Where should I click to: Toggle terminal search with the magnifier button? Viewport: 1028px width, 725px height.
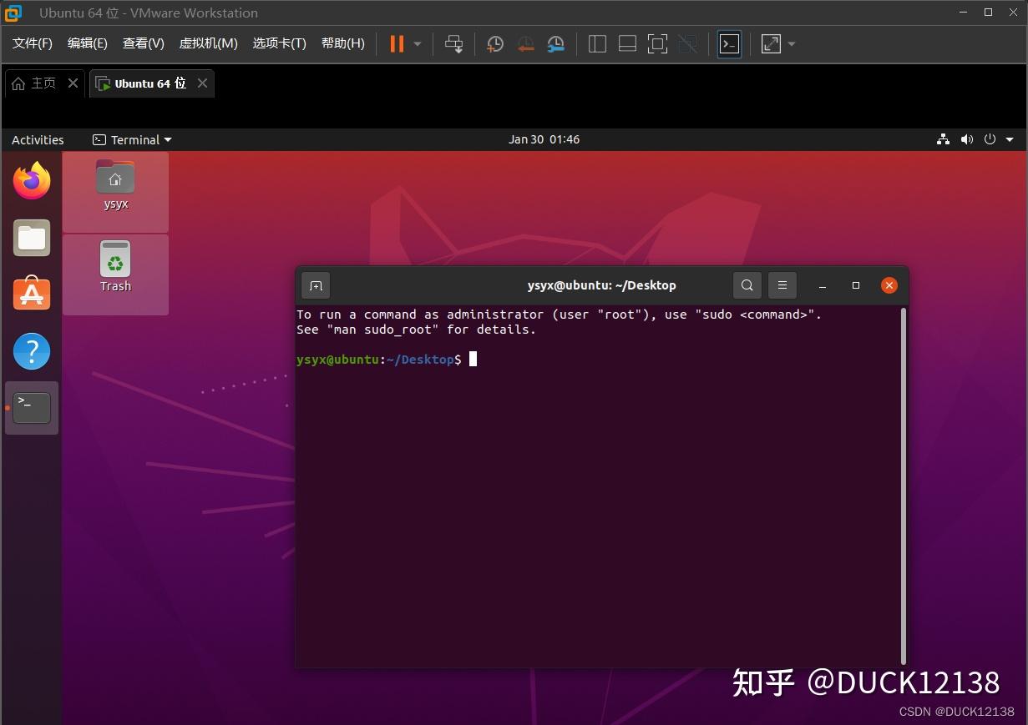pos(747,284)
